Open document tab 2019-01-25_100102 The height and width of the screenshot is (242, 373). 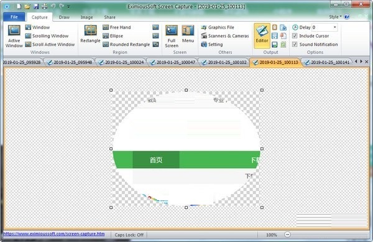224,62
